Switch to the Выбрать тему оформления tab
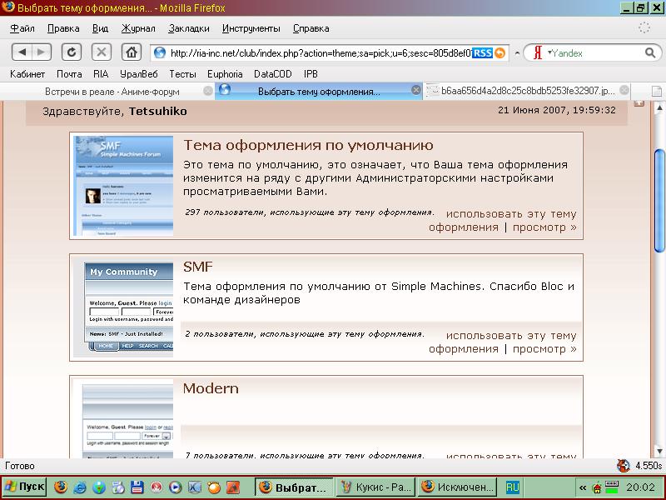666x500 pixels. tap(319, 92)
